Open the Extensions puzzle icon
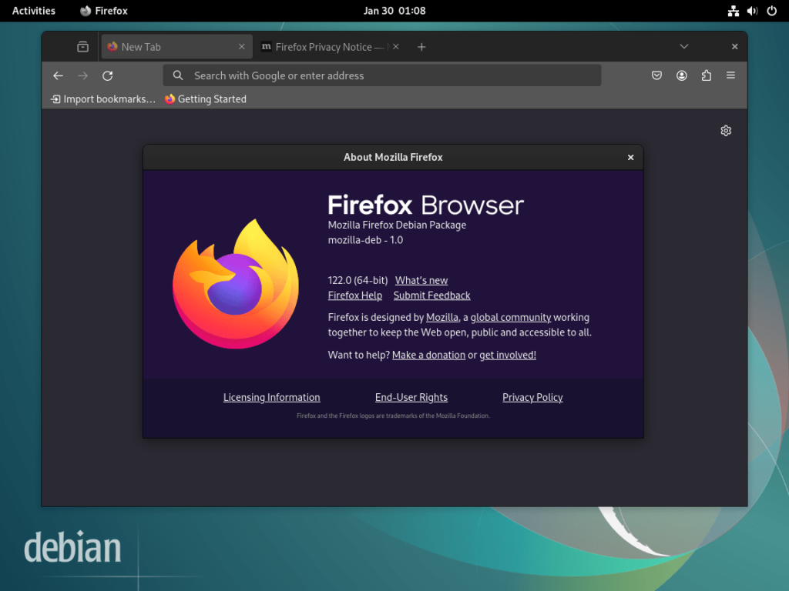This screenshot has height=591, width=789. click(707, 75)
